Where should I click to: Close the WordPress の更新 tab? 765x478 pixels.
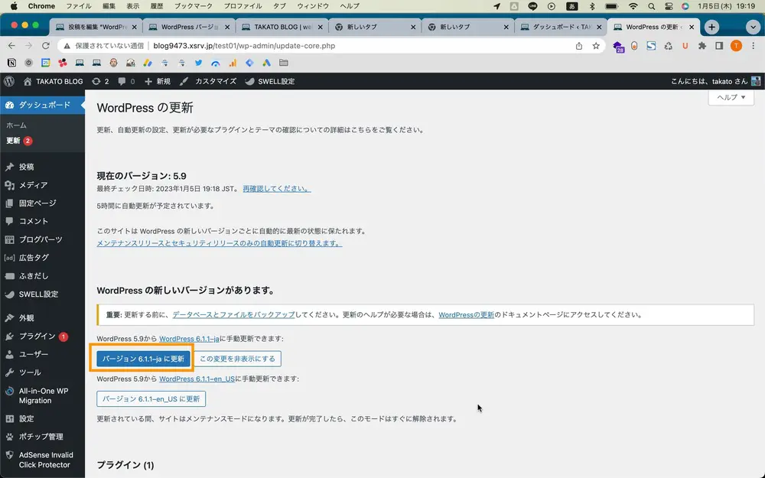(x=692, y=28)
